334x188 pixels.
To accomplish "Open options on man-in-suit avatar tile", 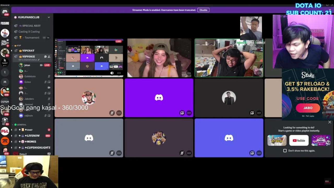I will pos(259,113).
